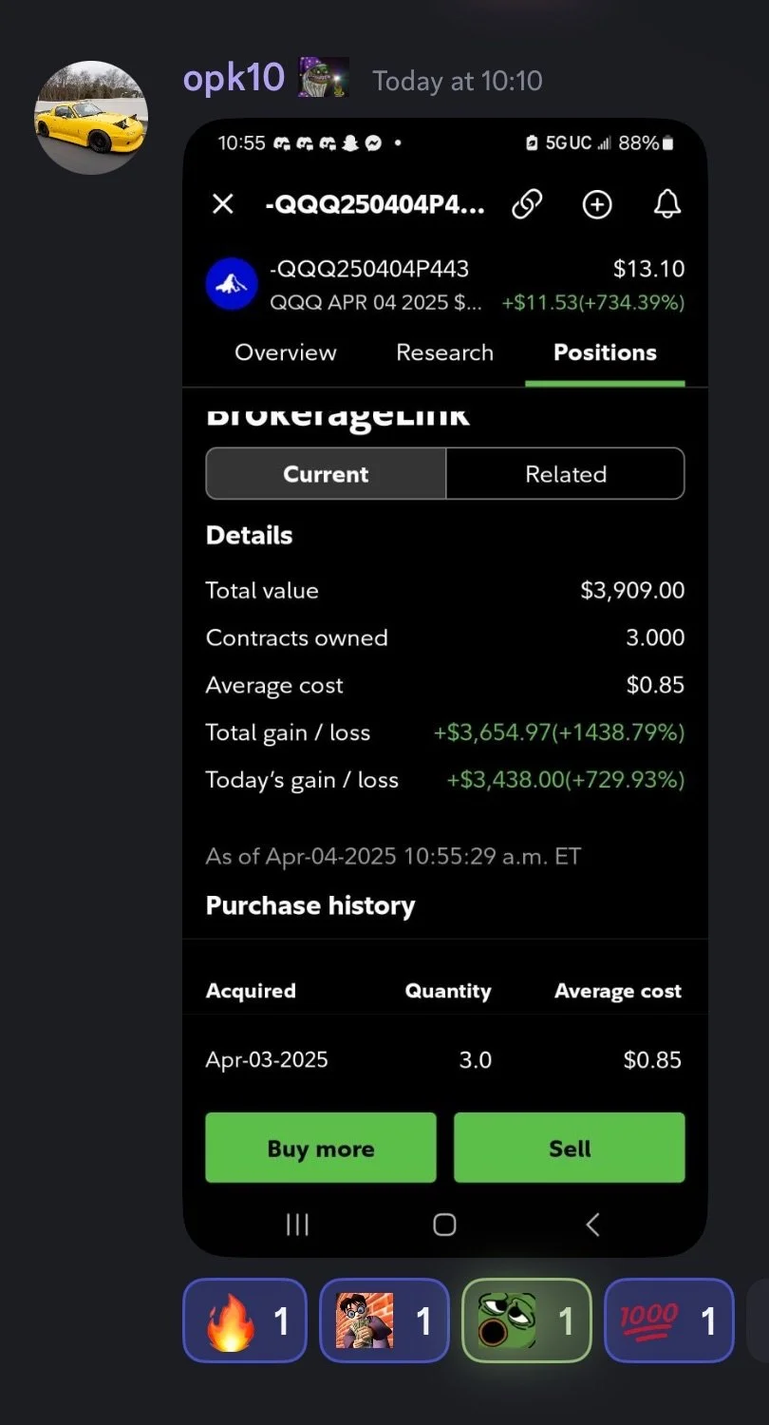The image size is (769, 1425).
Task: Click the wizard frog badge beside opk10
Action: pos(324,77)
